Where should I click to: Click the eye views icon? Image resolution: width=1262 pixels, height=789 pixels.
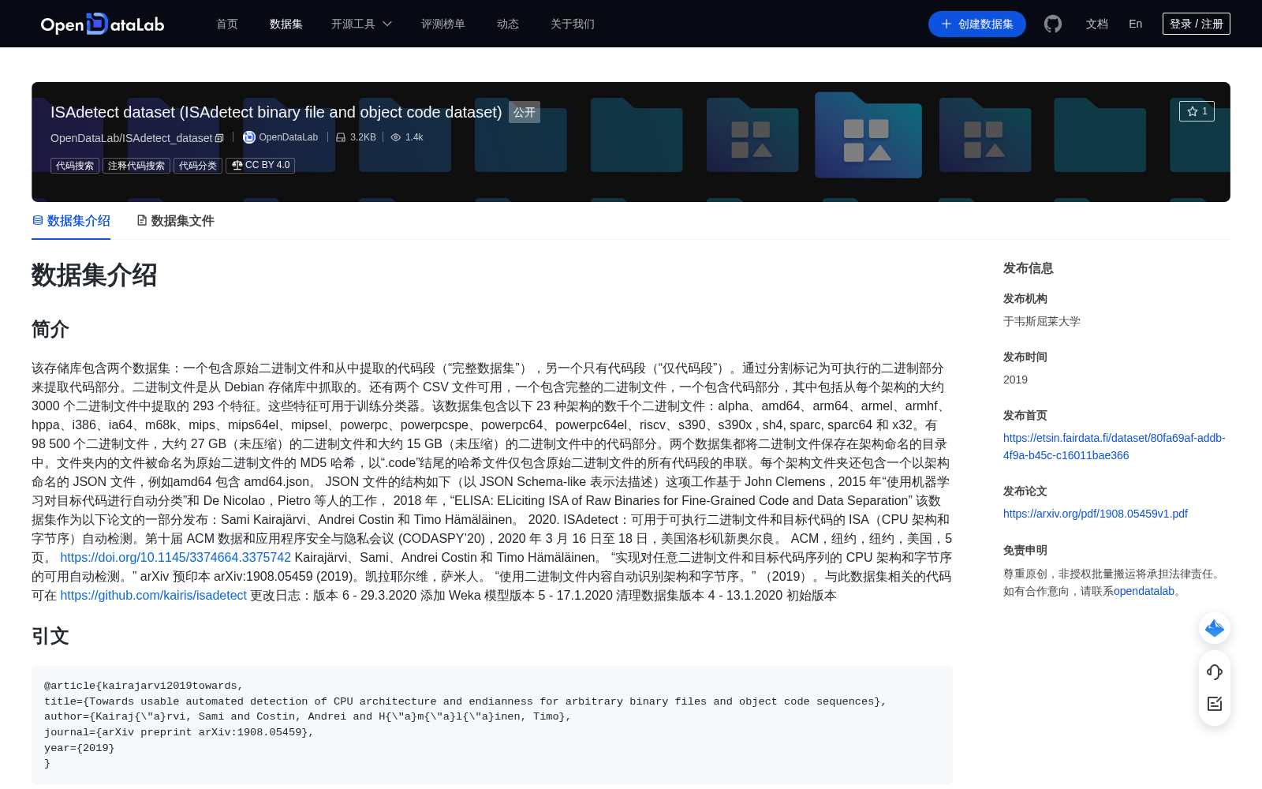[x=396, y=137]
